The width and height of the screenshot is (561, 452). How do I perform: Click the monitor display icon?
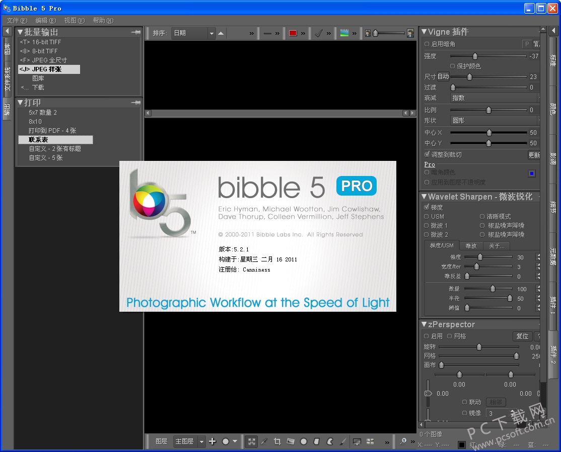tap(357, 441)
